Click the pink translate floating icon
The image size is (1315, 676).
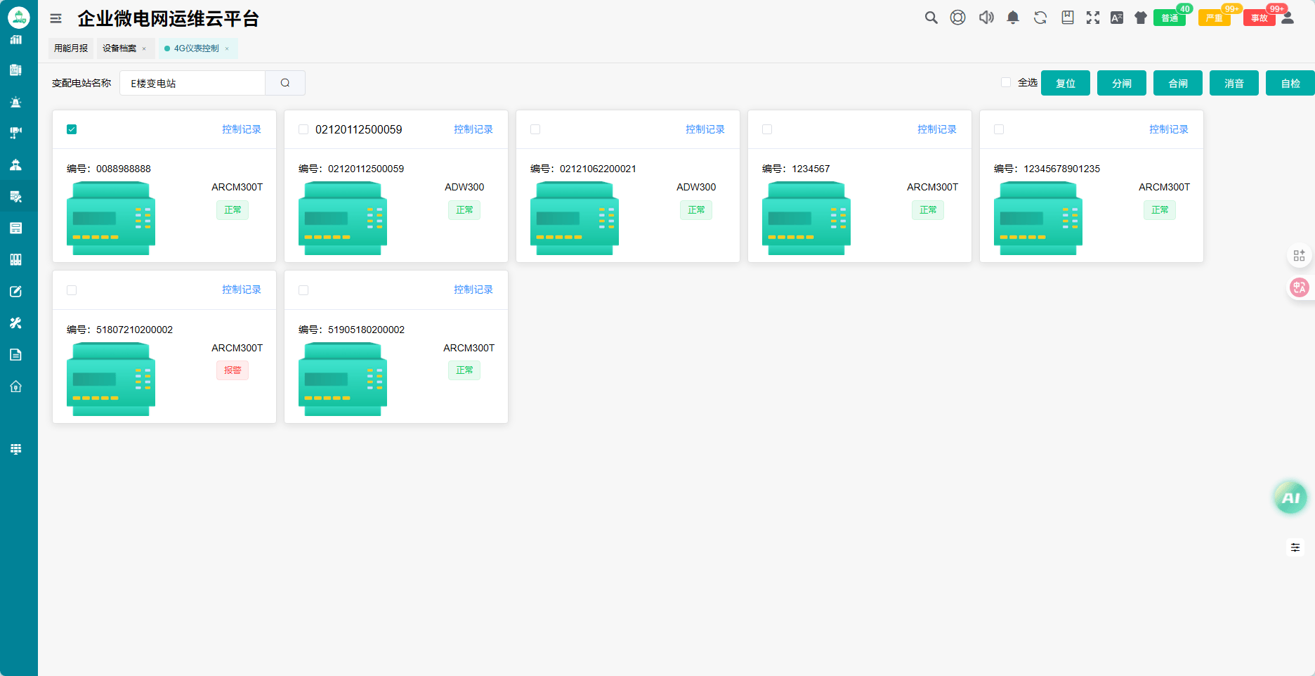click(1300, 287)
